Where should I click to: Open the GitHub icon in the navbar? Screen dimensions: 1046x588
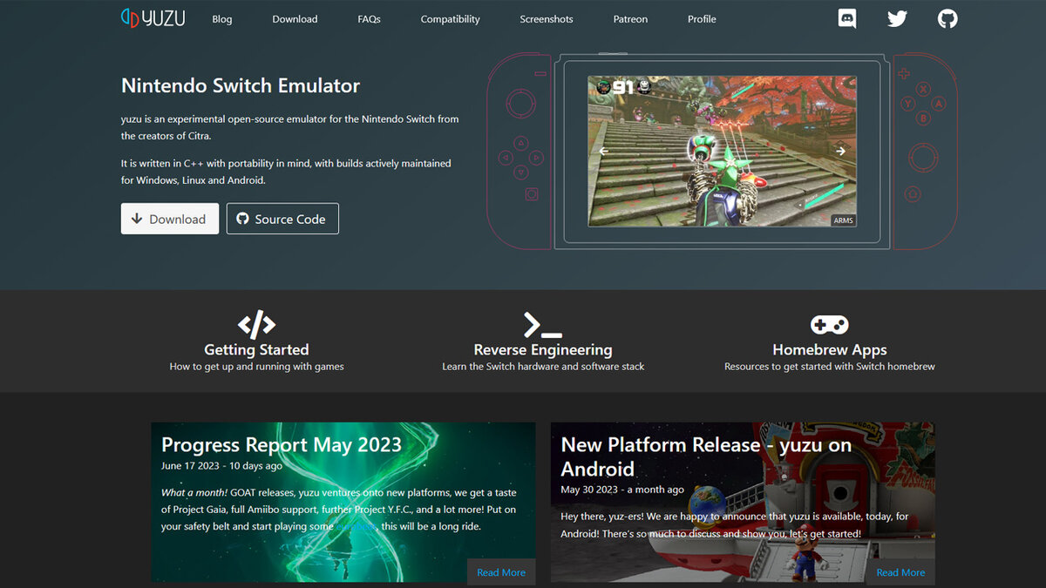(x=948, y=18)
